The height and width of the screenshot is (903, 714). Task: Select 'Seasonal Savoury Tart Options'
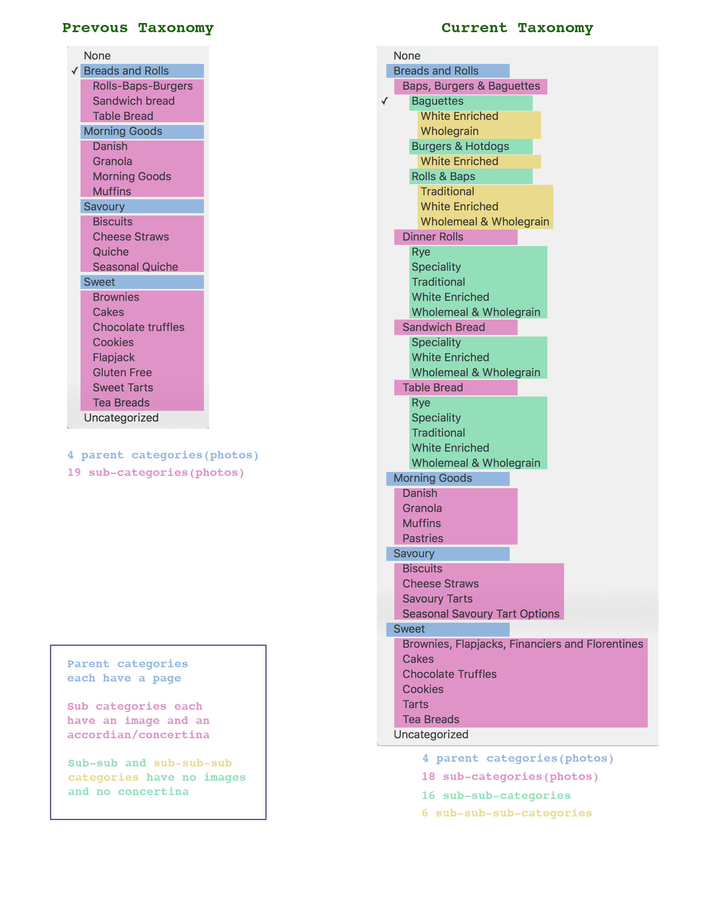481,614
